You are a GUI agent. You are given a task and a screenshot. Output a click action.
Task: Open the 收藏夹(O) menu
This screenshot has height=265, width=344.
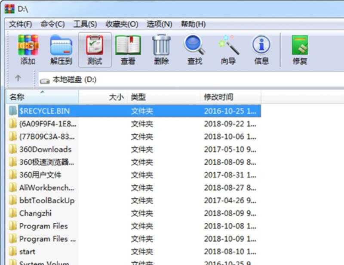click(122, 24)
